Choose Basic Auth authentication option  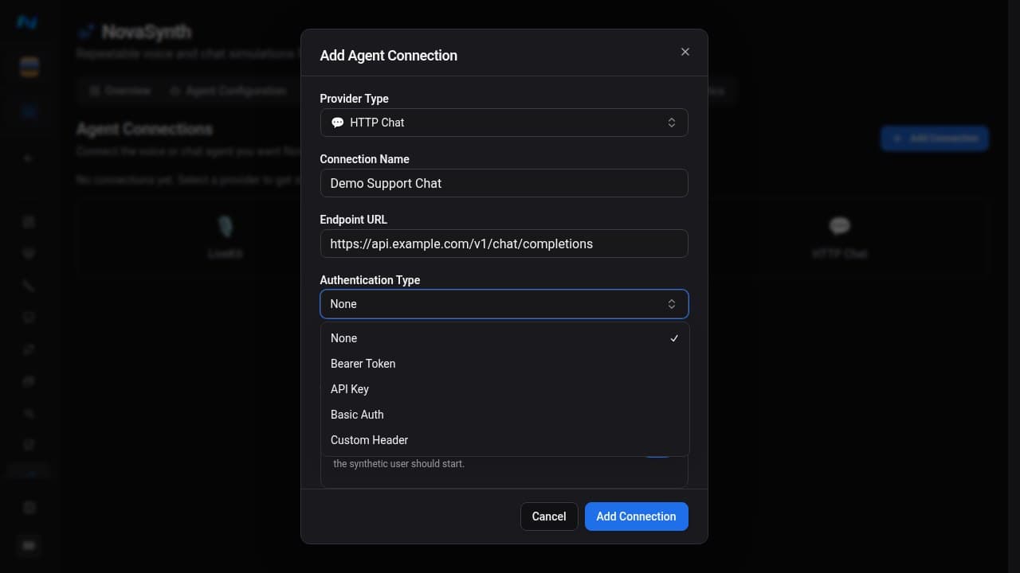pyautogui.click(x=504, y=415)
